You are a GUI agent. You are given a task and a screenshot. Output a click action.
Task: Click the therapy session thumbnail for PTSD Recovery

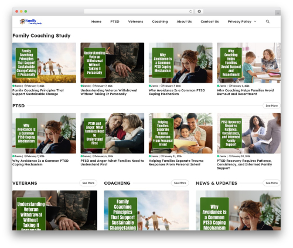coord(248,133)
